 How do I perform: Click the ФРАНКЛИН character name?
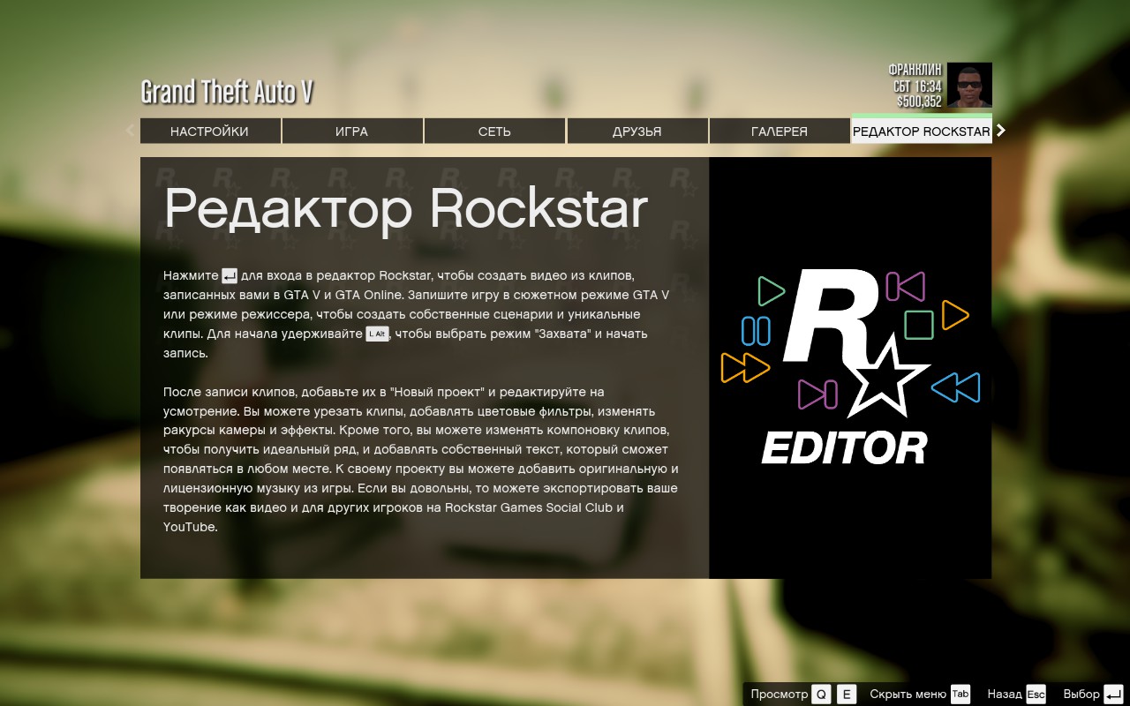coord(915,70)
